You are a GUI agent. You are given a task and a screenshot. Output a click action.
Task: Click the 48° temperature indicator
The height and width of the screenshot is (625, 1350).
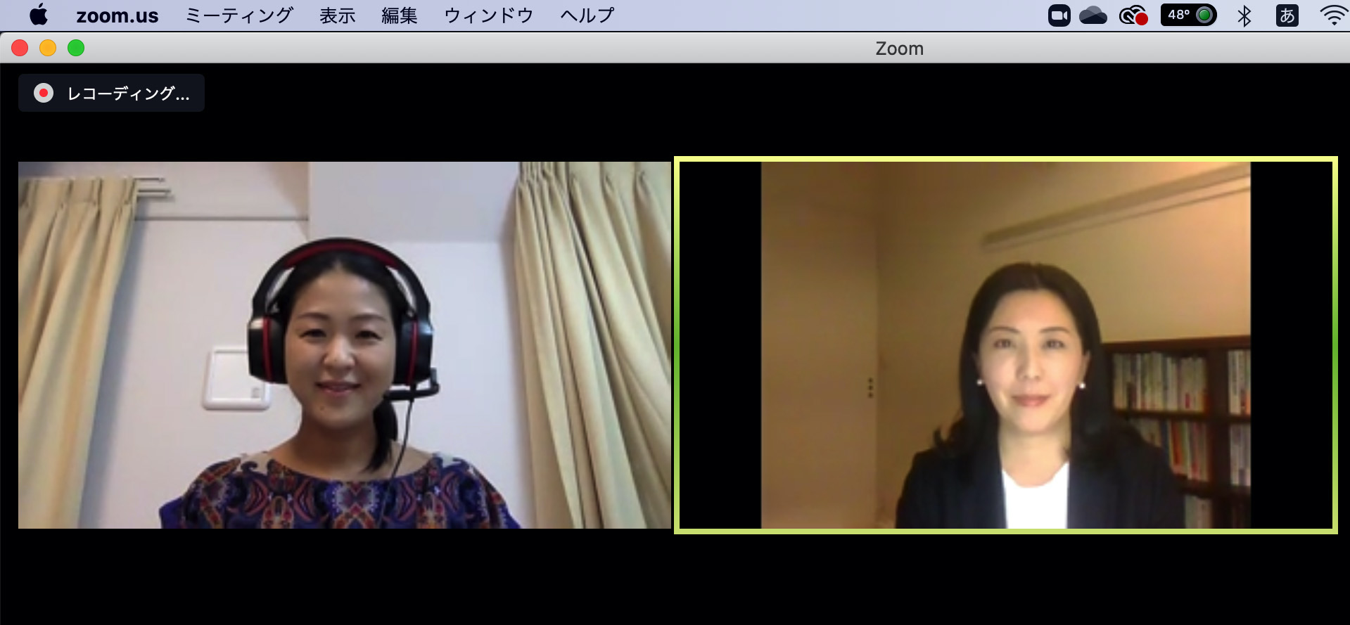(x=1188, y=15)
